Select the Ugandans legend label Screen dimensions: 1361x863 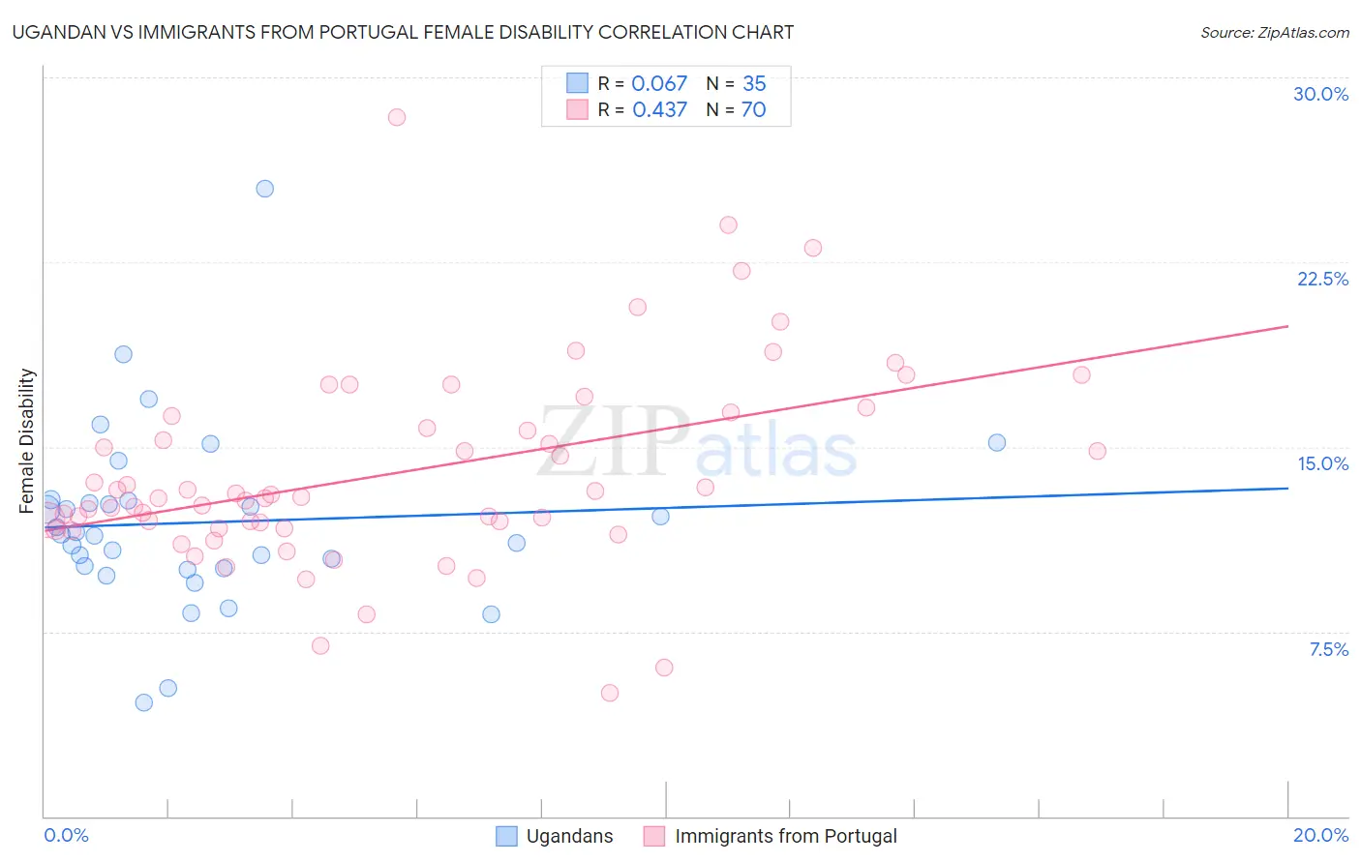(569, 836)
